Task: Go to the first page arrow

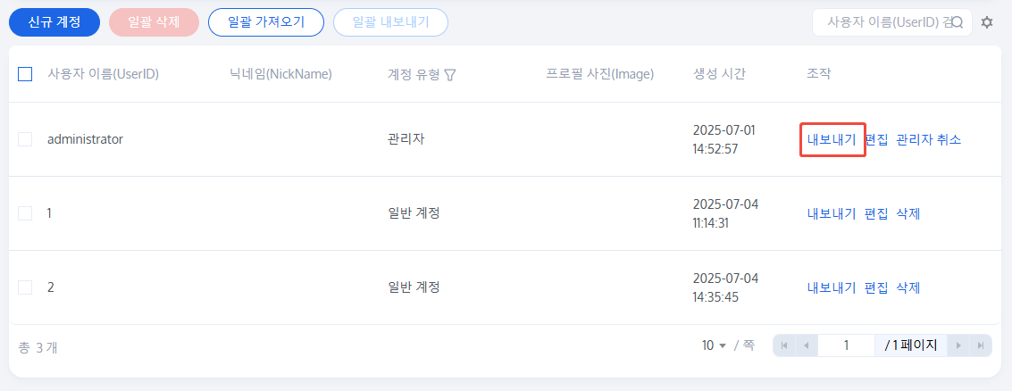Action: click(784, 345)
